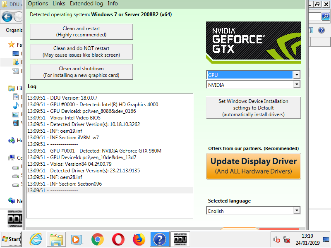Image resolution: width=331 pixels, height=248 pixels.
Task: Open Windows Explorer from taskbar
Action: [x=56, y=239]
